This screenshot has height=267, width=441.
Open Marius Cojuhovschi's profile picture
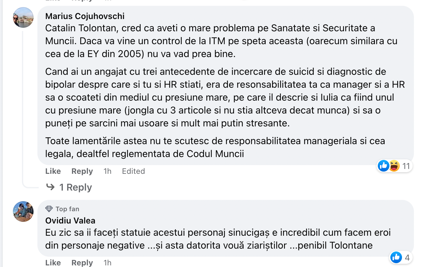(x=23, y=17)
